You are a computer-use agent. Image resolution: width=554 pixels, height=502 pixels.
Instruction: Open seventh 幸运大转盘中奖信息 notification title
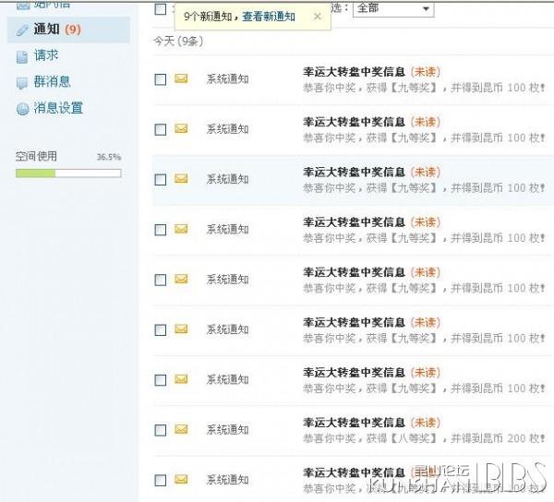(354, 373)
